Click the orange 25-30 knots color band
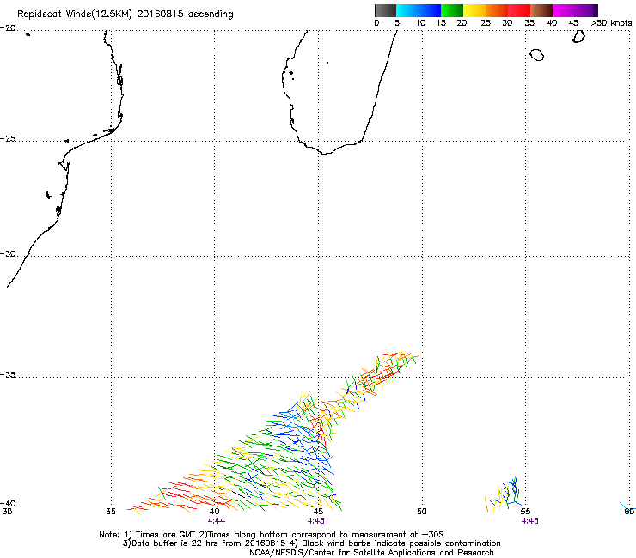Viewport: 636px width, 558px height. click(x=497, y=10)
